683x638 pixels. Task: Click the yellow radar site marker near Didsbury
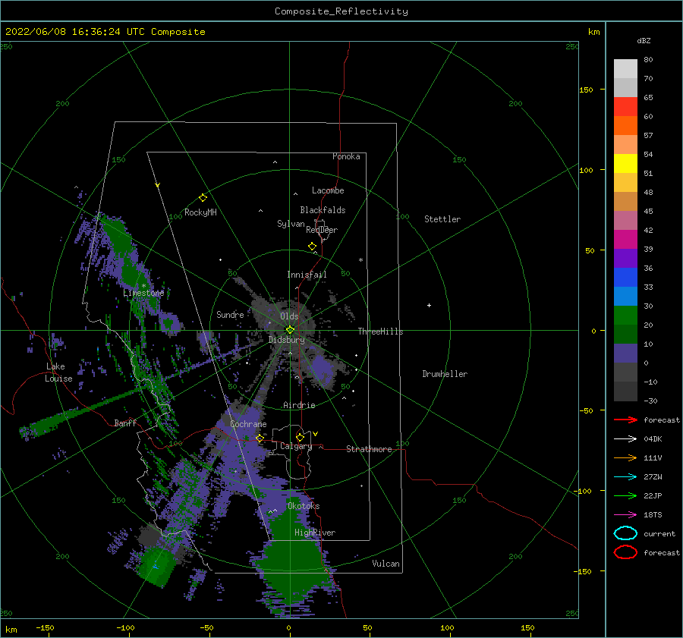[290, 330]
